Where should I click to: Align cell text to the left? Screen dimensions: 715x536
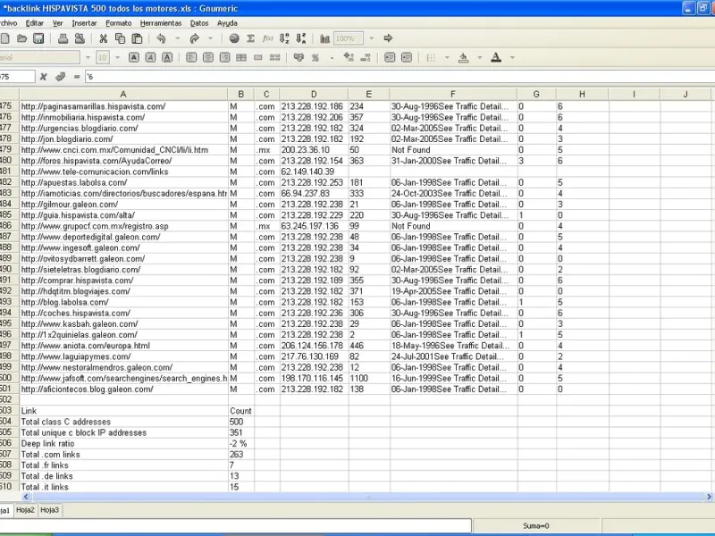[191, 57]
